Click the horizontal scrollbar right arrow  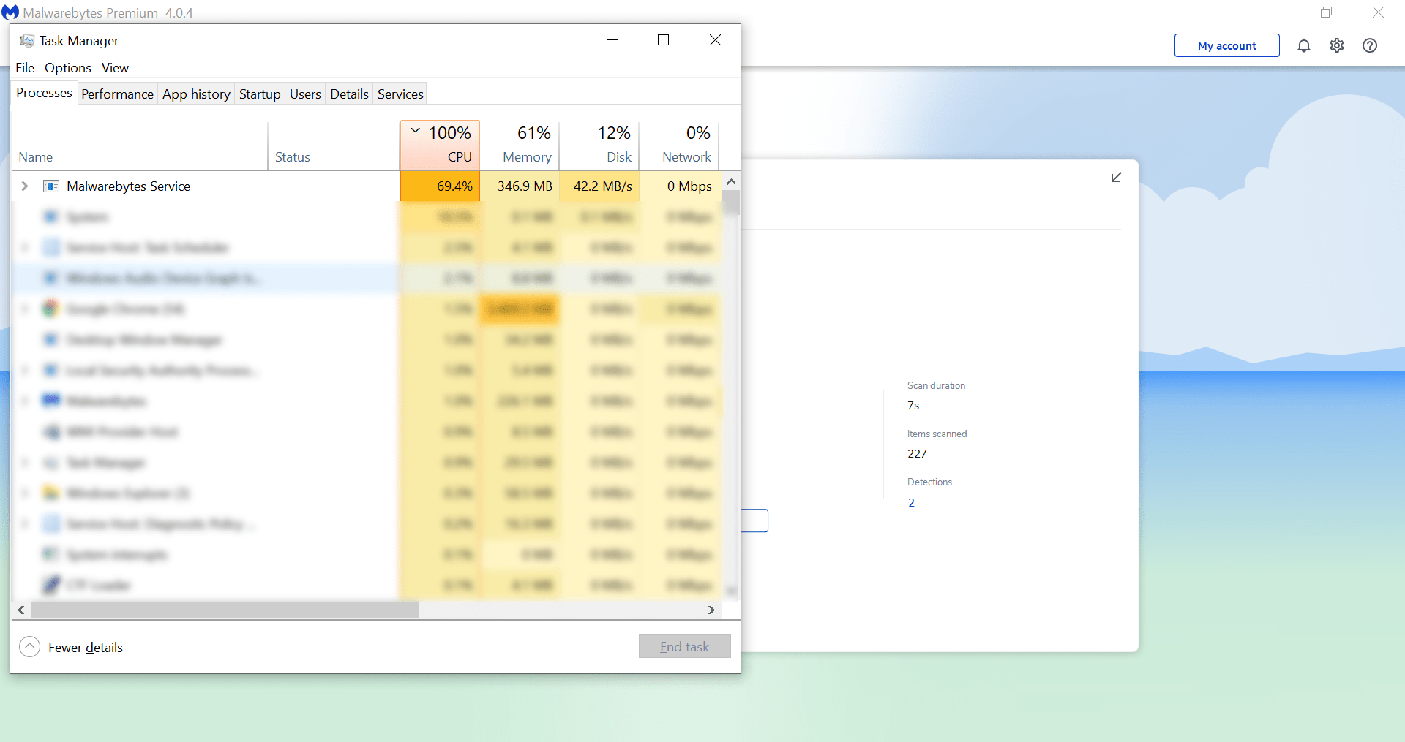[711, 610]
